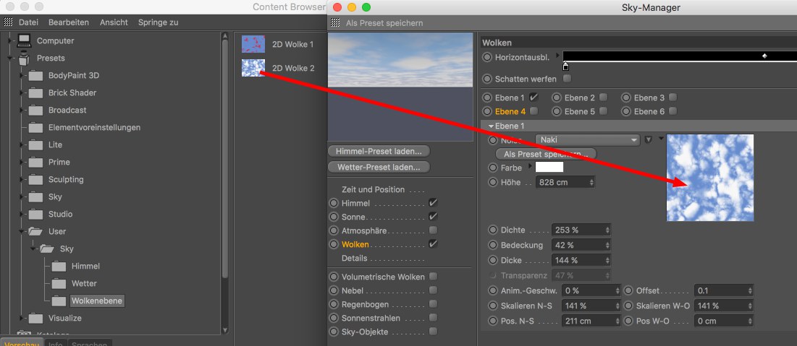Select the 2D Wolke 2 preset icon
797x346 pixels.
pyautogui.click(x=253, y=68)
